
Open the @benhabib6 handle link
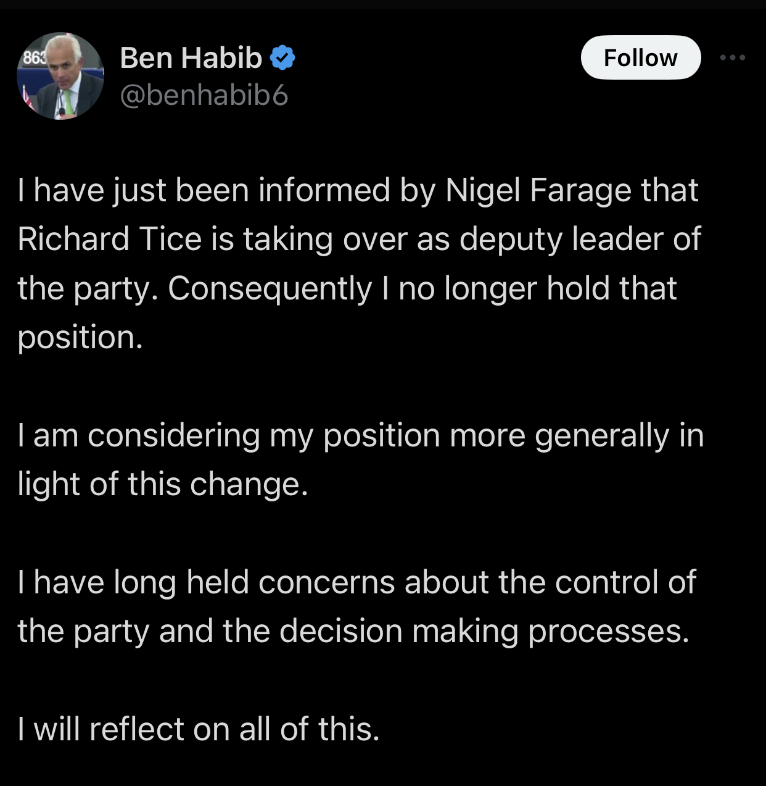pos(204,95)
